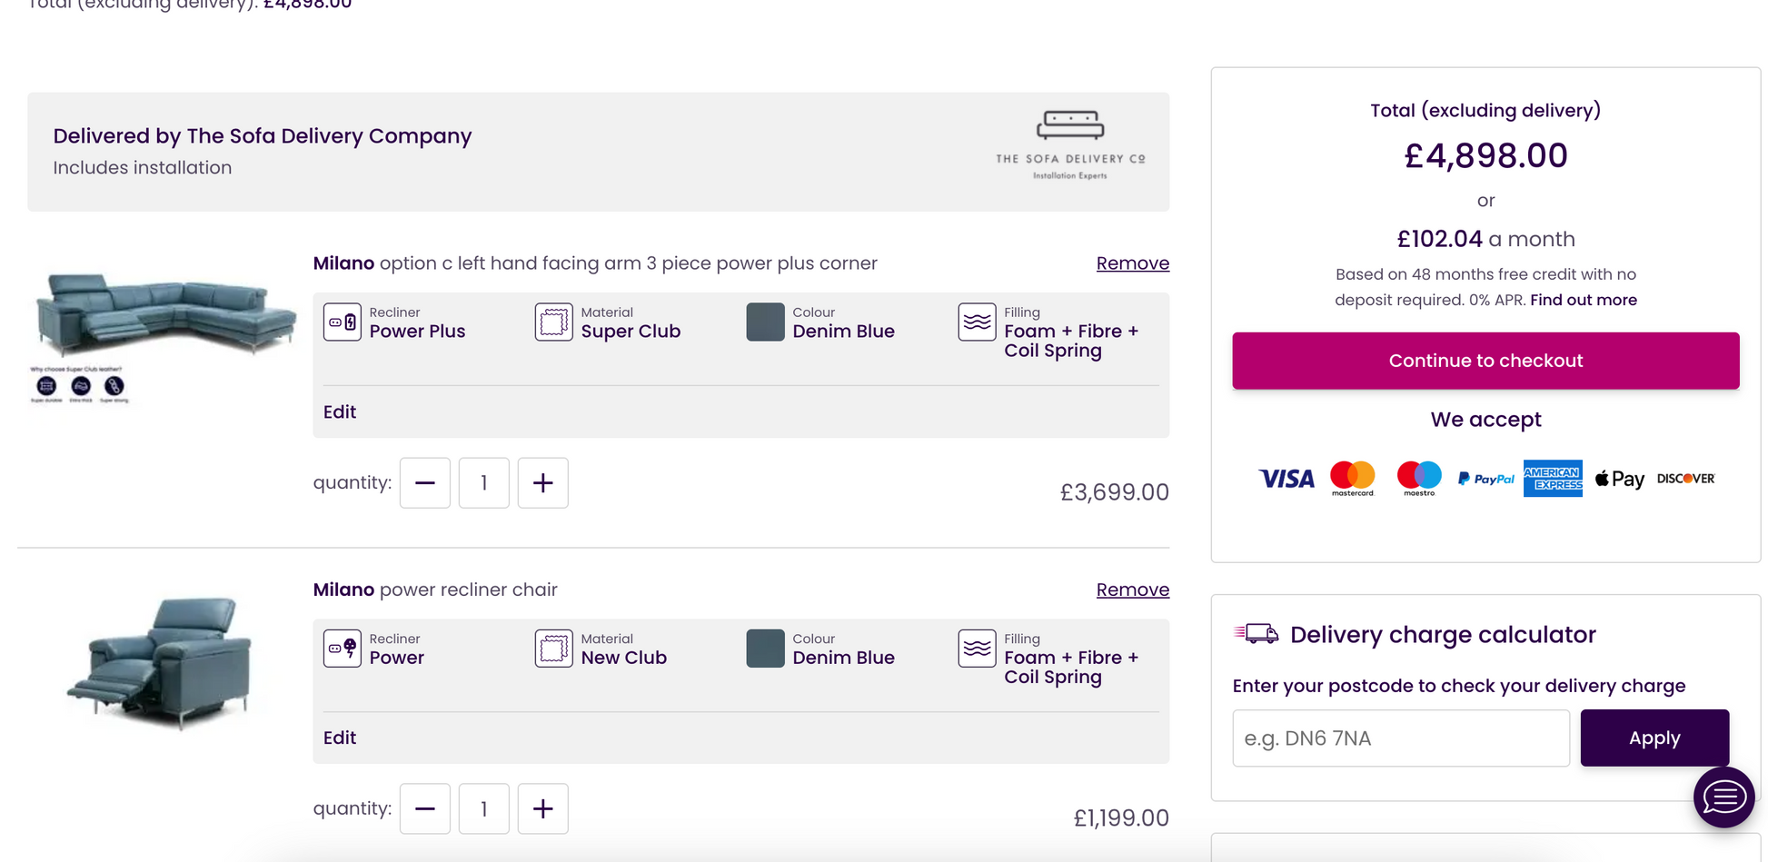The height and width of the screenshot is (862, 1768).
Task: Select the Denim Blue swatch on the corner sofa
Action: pyautogui.click(x=765, y=322)
